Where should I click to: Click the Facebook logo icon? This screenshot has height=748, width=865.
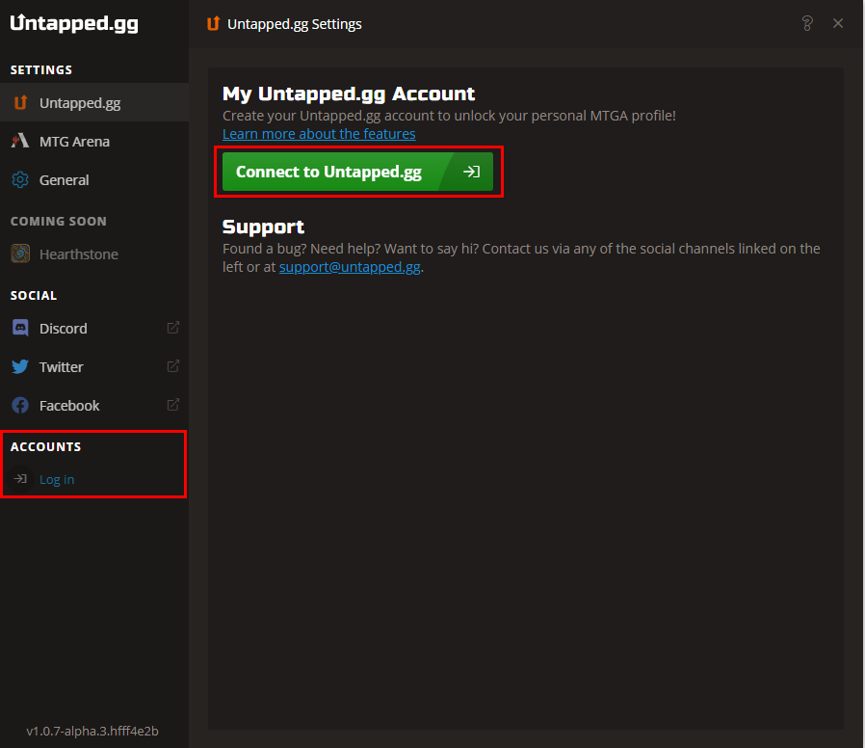coord(20,405)
